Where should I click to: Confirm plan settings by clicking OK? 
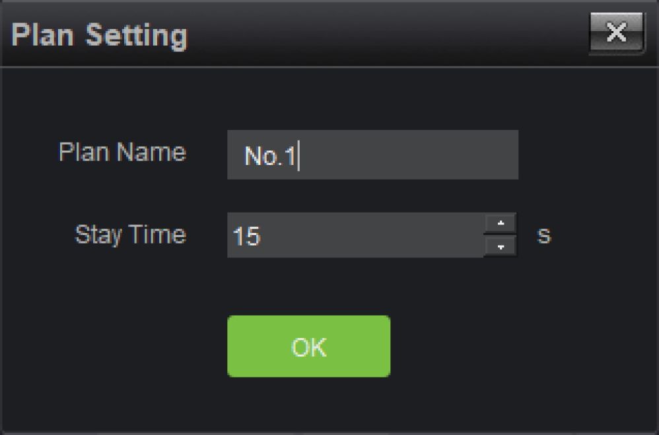coord(308,347)
